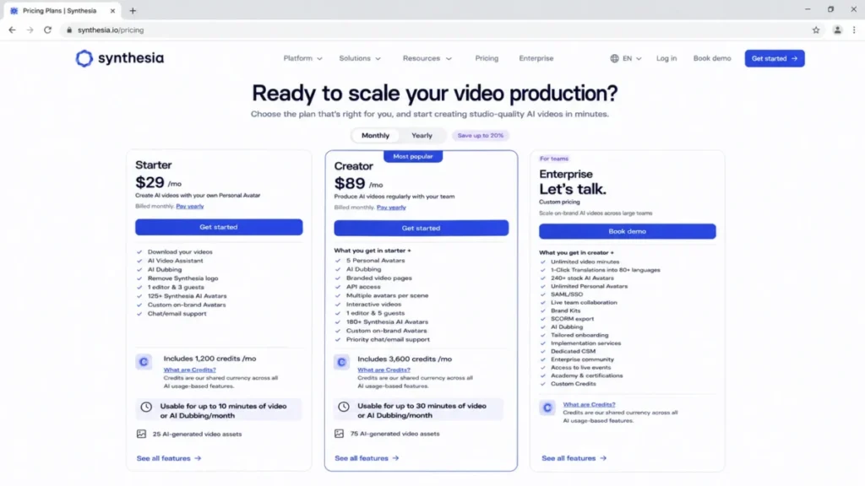Click 'Unlimited video minutes' text
The height and width of the screenshot is (486, 865).
(x=585, y=262)
